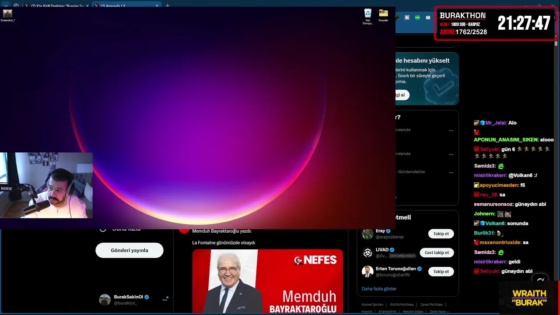Click the gray toolbar icon left of the HDX icon
The height and width of the screenshot is (315, 560).
pyautogui.click(x=407, y=17)
